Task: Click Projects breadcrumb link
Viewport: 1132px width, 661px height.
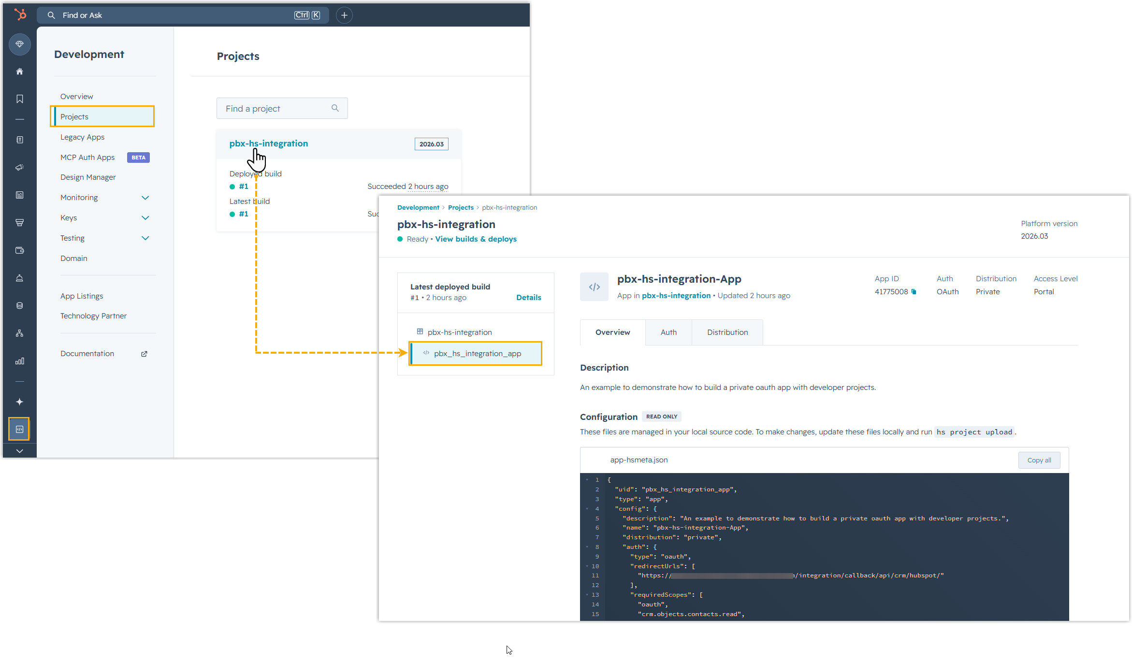Action: tap(461, 208)
